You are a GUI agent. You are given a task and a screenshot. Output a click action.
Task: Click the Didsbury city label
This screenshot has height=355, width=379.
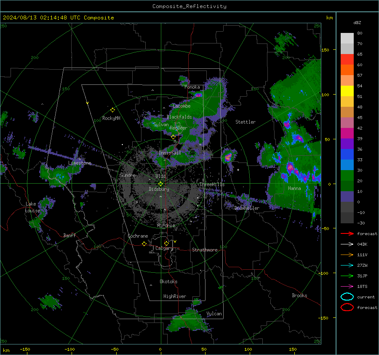click(x=159, y=189)
